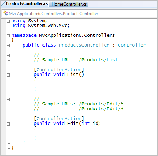Collapse the namespace MvcApplication6.Controllers block
The width and height of the screenshot is (158, 156).
(x=8, y=36)
